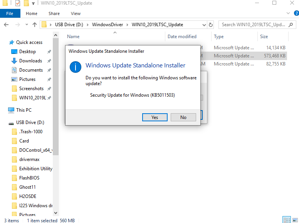The height and width of the screenshot is (223, 299).
Task: Click the forward navigation arrow
Action: point(18,25)
